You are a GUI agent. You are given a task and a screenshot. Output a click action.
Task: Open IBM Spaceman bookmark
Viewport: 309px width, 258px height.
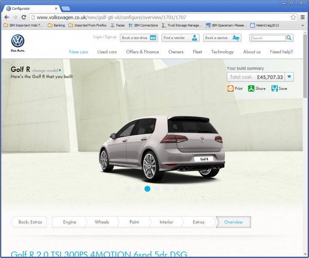click(226, 25)
